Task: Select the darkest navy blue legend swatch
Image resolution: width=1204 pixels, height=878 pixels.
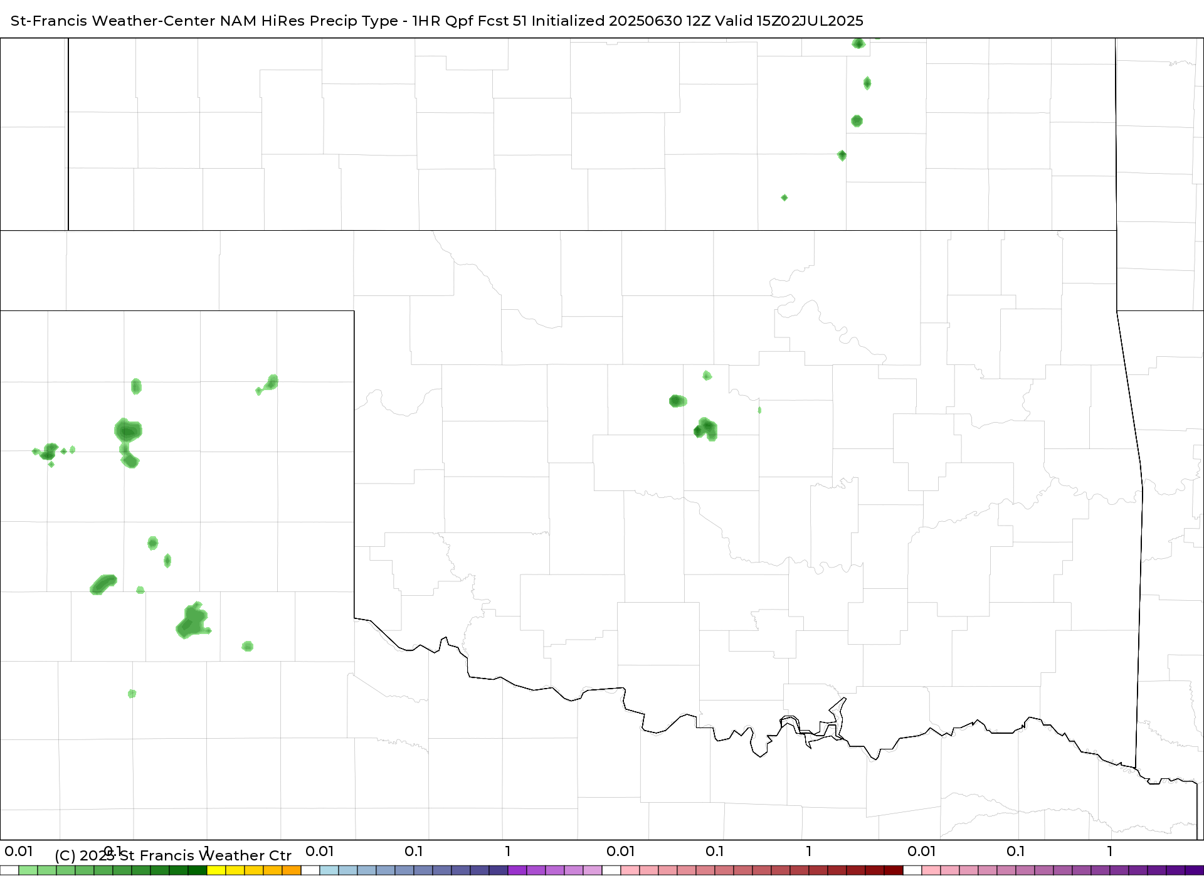Action: point(499,870)
